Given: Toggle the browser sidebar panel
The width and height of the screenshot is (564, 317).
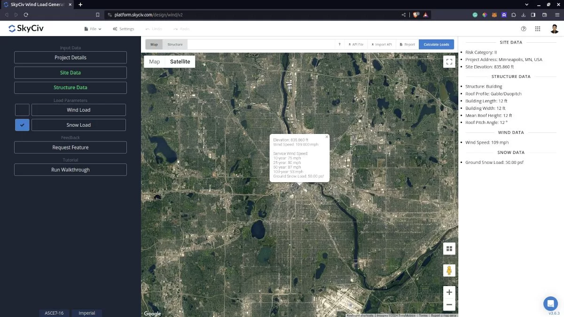Looking at the screenshot, I should pos(533,15).
